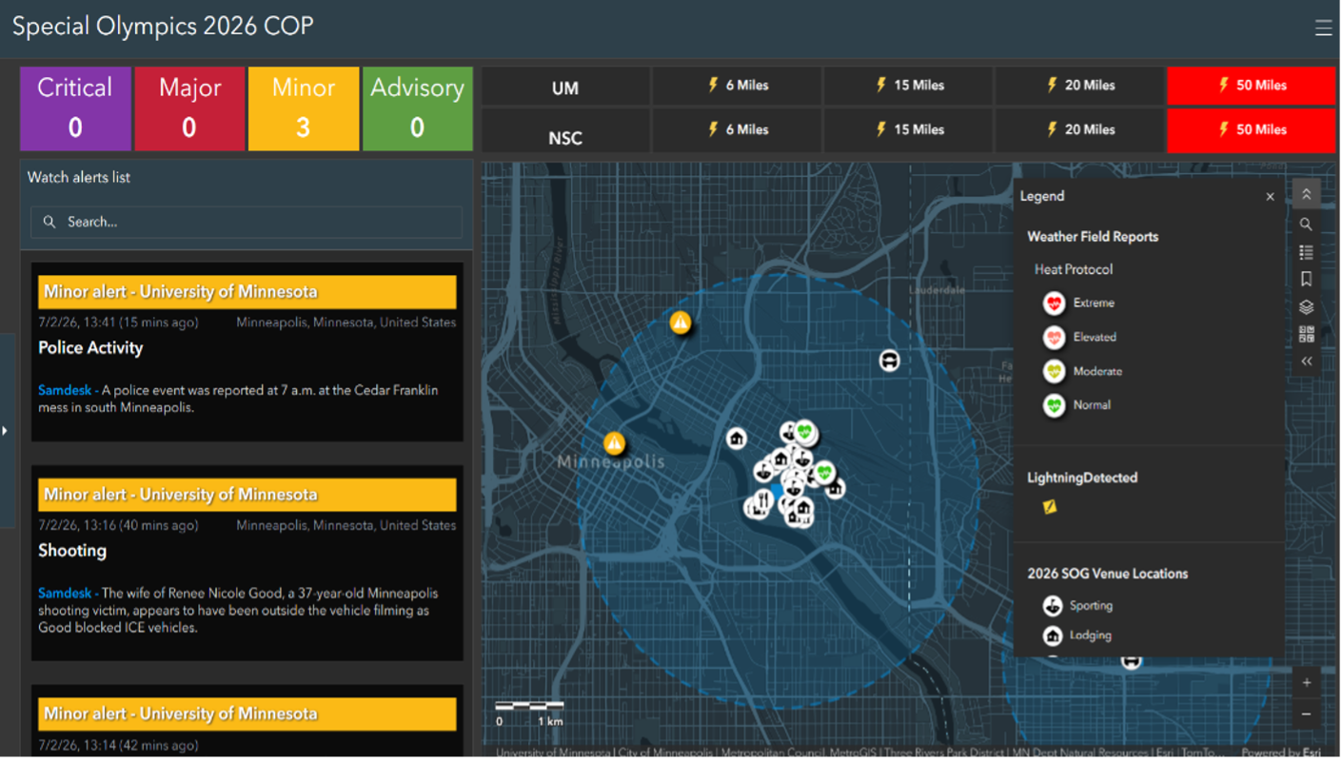The height and width of the screenshot is (761, 1343).
Task: Select the NSC 15 Miles lightning indicator
Action: (x=909, y=130)
